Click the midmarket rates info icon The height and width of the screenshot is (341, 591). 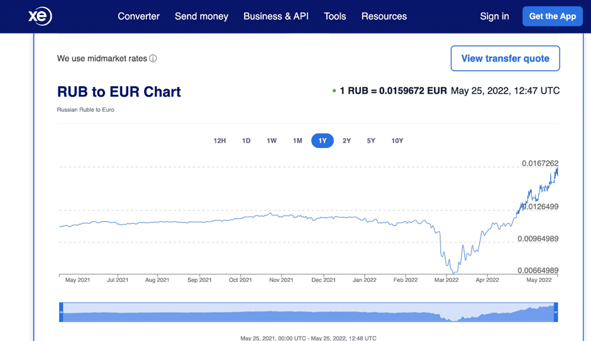click(x=153, y=58)
